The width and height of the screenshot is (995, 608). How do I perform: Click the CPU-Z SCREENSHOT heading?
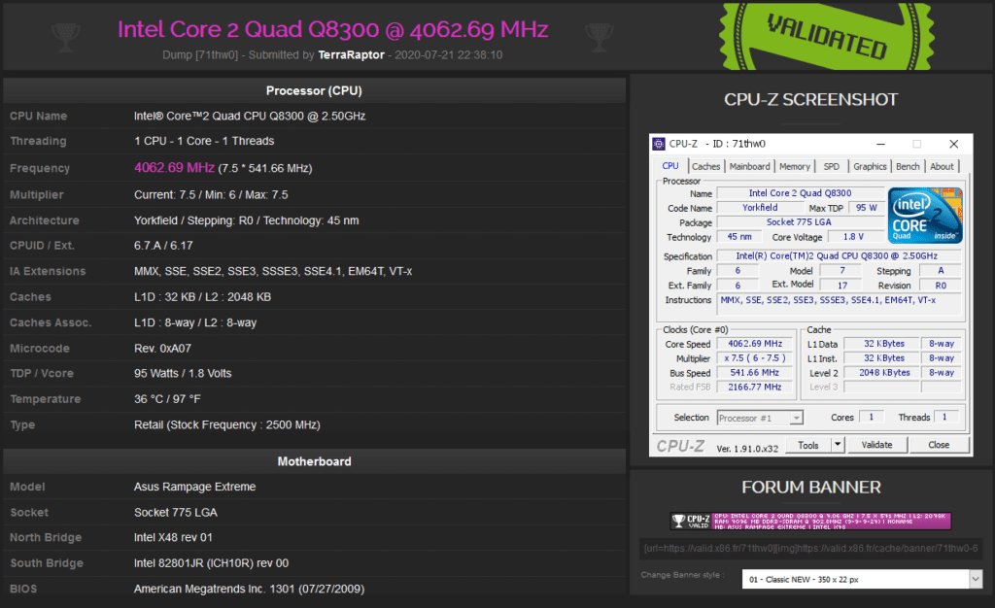(810, 99)
